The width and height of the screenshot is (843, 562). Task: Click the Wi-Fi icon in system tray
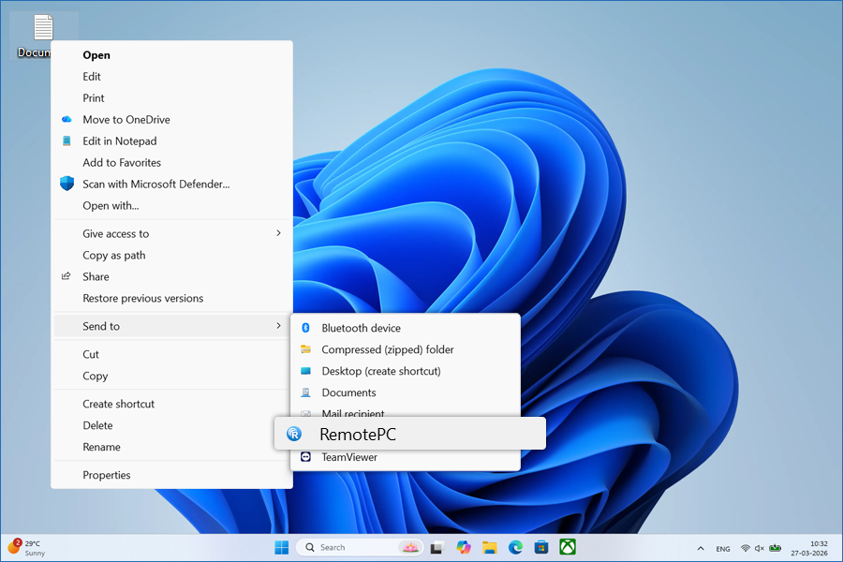point(745,547)
